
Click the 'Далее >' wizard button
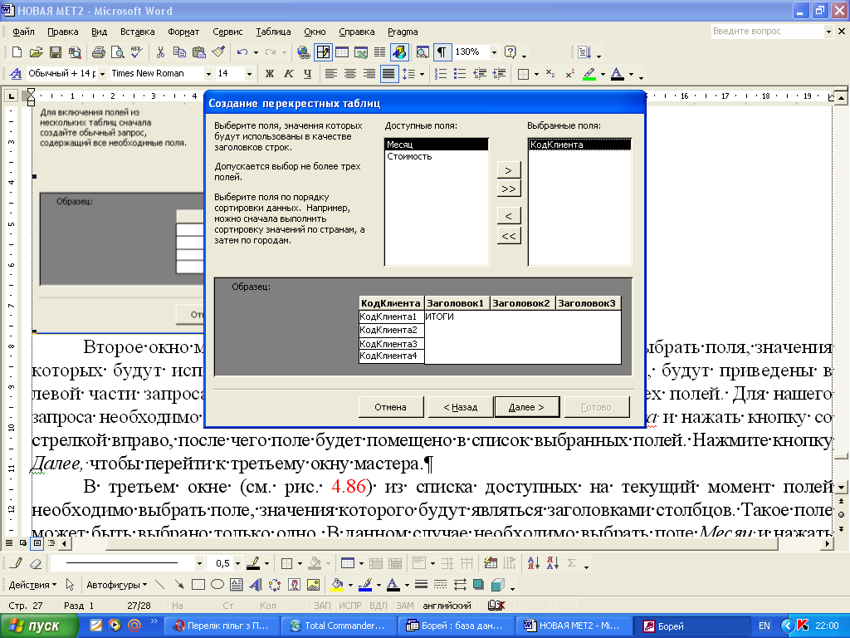point(526,407)
